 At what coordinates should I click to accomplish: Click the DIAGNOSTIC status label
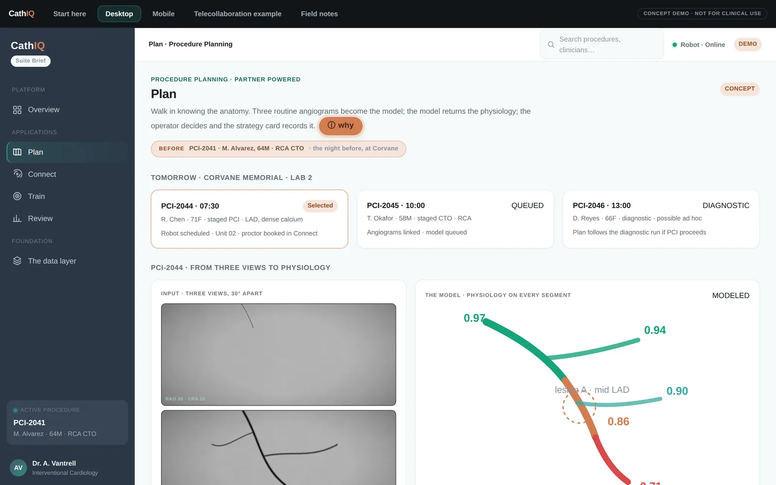pyautogui.click(x=726, y=206)
